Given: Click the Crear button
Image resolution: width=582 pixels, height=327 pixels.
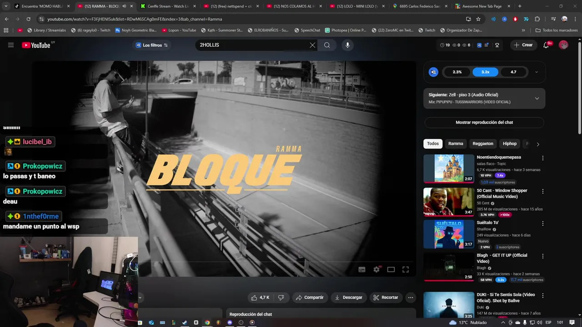Looking at the screenshot, I should coord(523,45).
